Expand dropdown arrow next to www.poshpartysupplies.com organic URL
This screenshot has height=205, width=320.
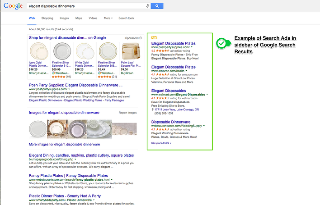tap(69, 89)
